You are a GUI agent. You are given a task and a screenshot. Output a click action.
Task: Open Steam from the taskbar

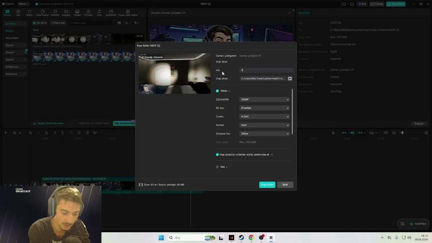pos(241,238)
